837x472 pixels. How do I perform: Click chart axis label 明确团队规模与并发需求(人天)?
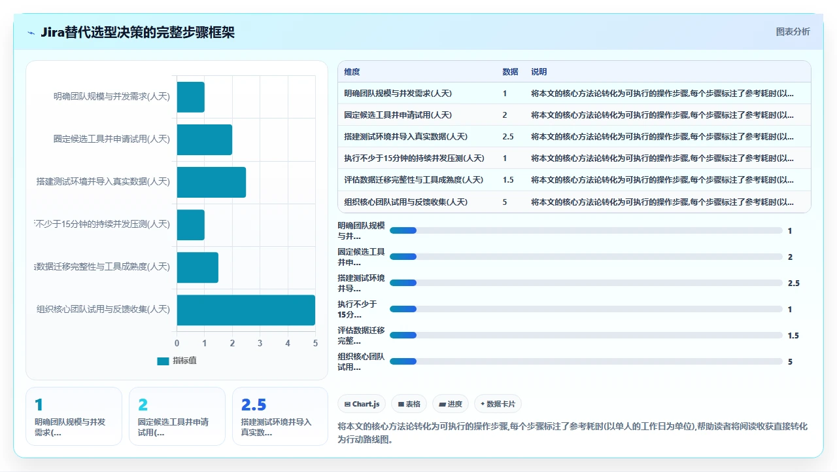pyautogui.click(x=112, y=97)
